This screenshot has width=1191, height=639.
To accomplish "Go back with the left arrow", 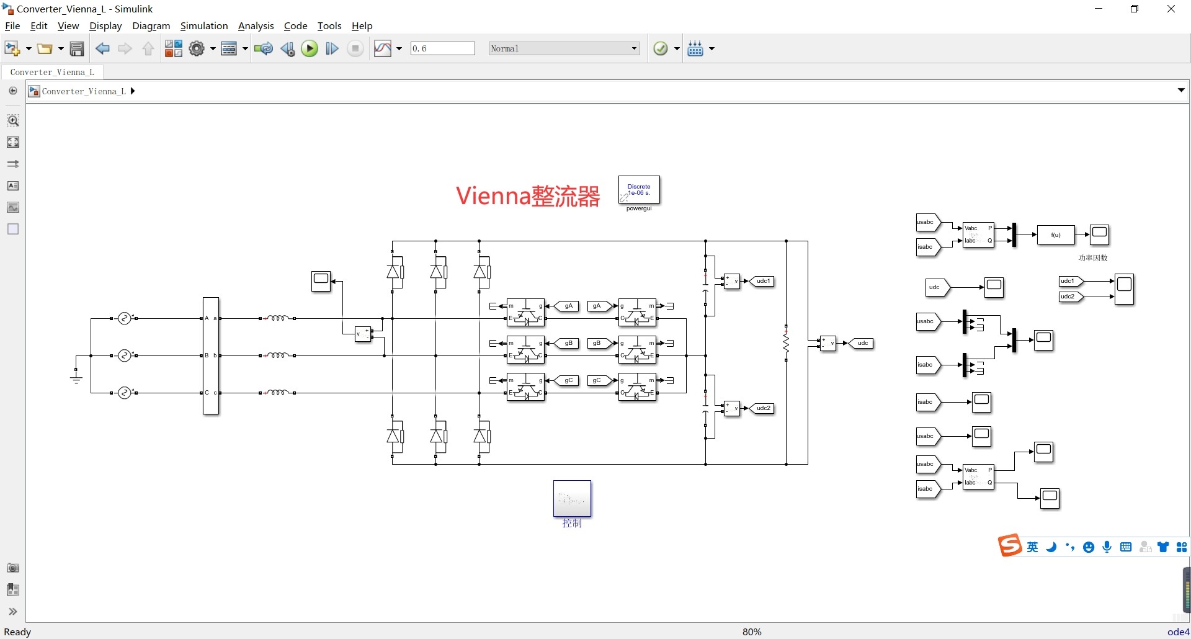I will (102, 48).
